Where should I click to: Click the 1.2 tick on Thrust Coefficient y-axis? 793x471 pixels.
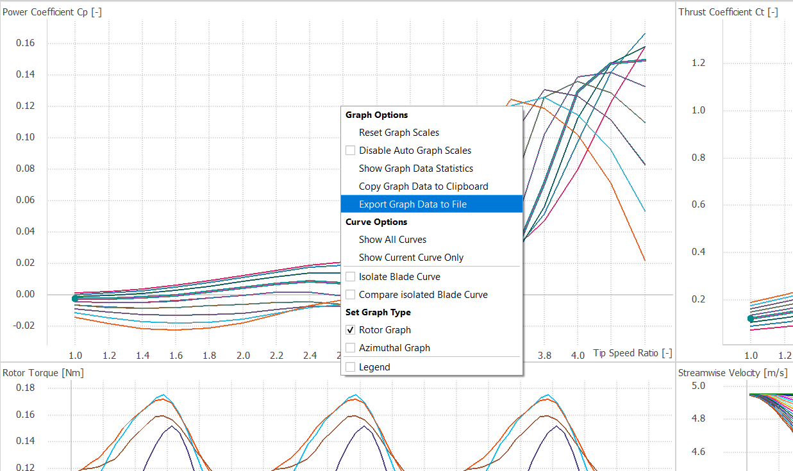(697, 63)
